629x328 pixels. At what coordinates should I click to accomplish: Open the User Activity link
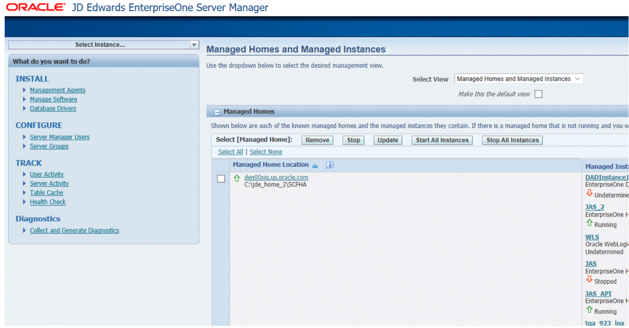click(x=47, y=174)
